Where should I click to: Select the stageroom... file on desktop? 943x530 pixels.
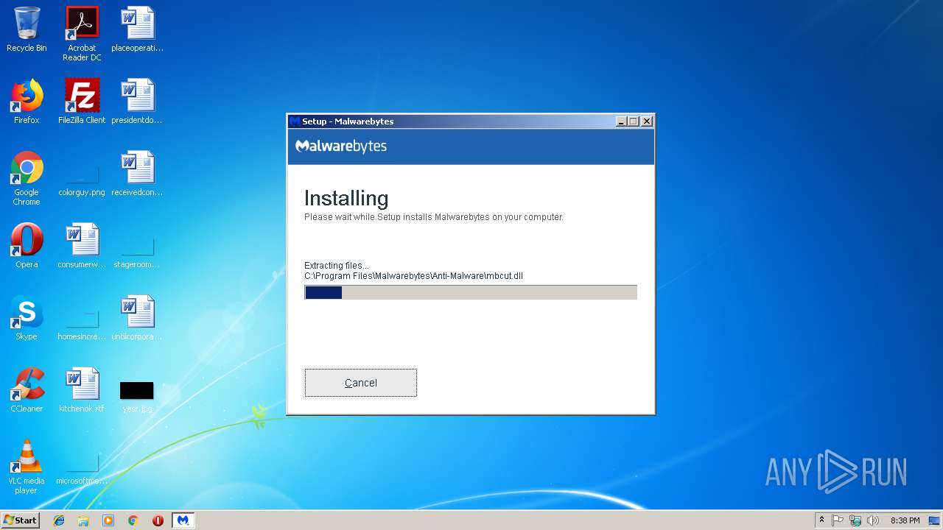point(137,254)
